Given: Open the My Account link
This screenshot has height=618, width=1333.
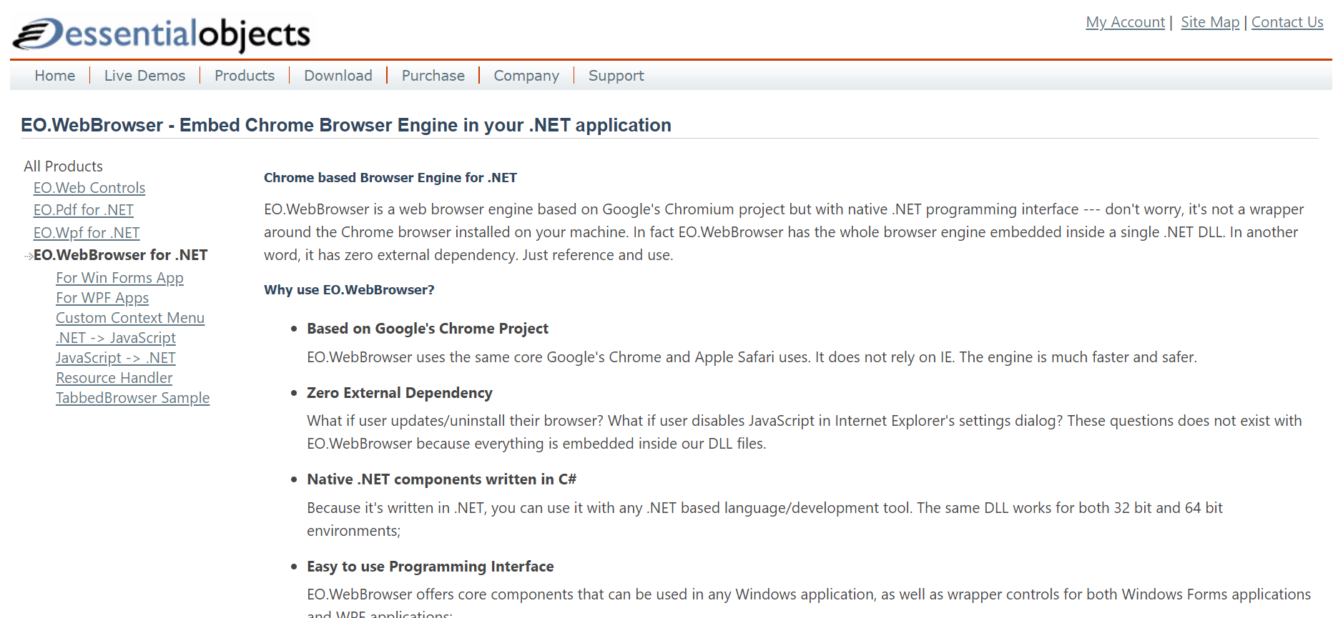Looking at the screenshot, I should click(x=1125, y=22).
